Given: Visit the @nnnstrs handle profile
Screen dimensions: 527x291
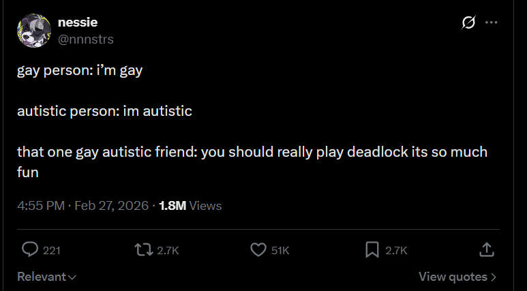Looking at the screenshot, I should pyautogui.click(x=86, y=40).
